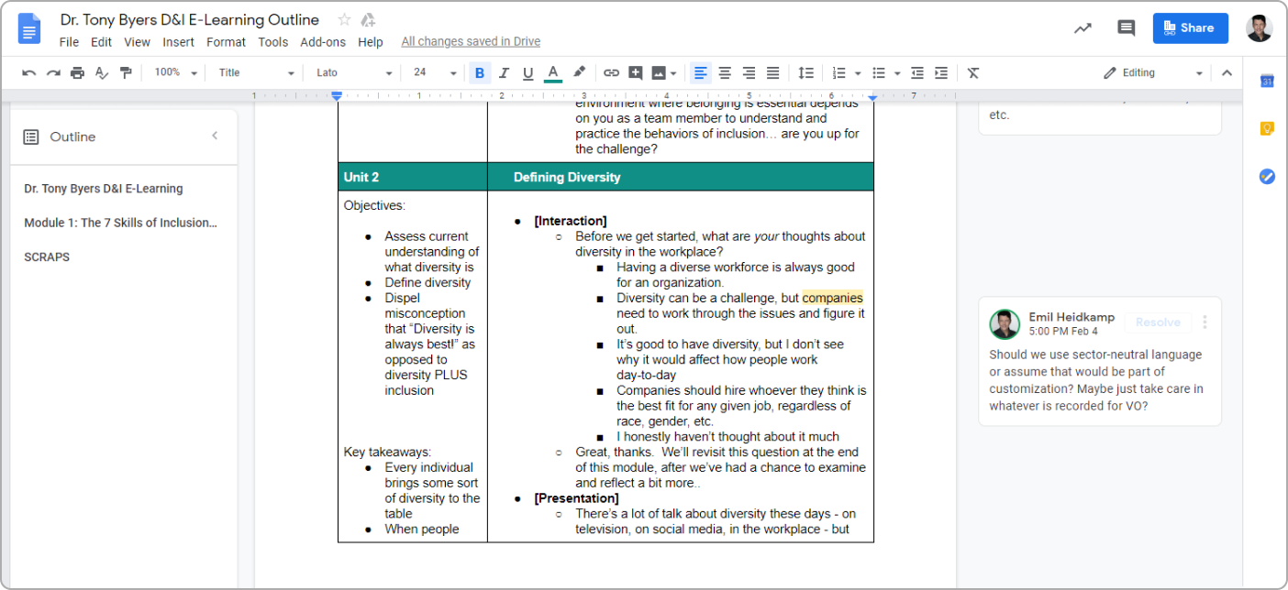Viewport: 1288px width, 590px height.
Task: Open insert image dropdown arrow
Action: pyautogui.click(x=673, y=73)
